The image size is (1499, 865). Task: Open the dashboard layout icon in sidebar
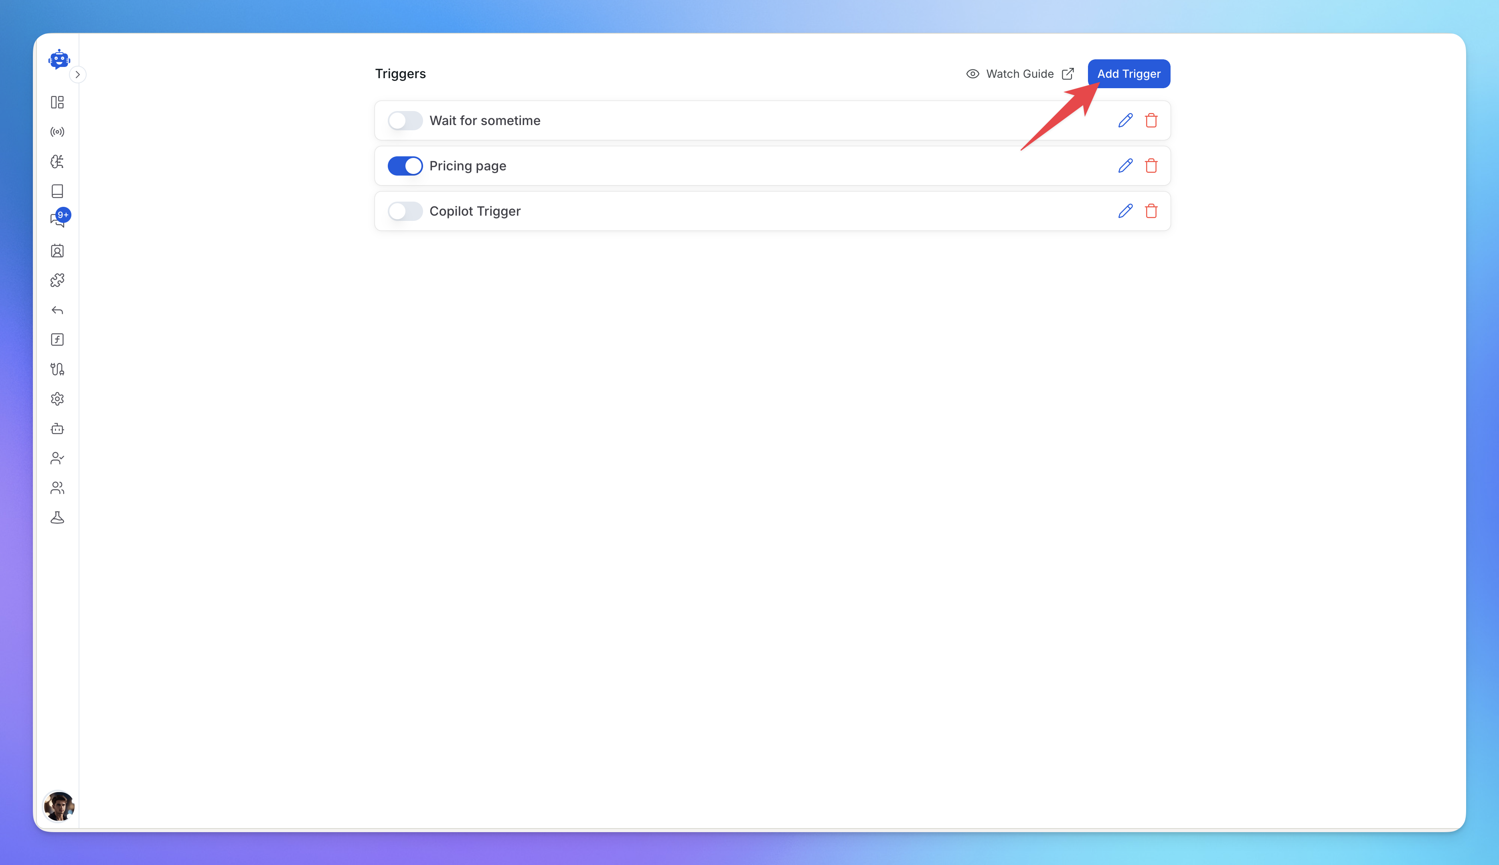pos(57,102)
